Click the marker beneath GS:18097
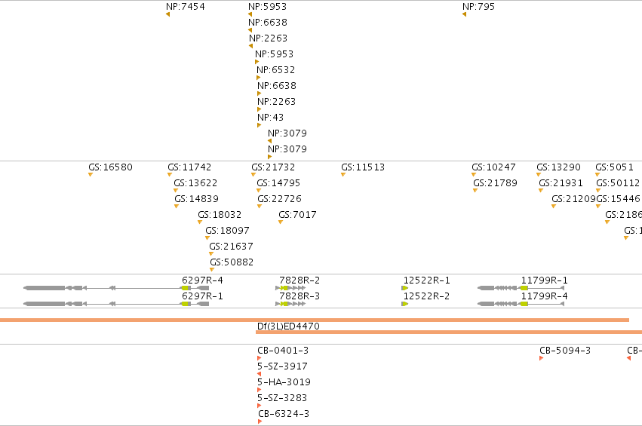The image size is (642, 426). 207,238
